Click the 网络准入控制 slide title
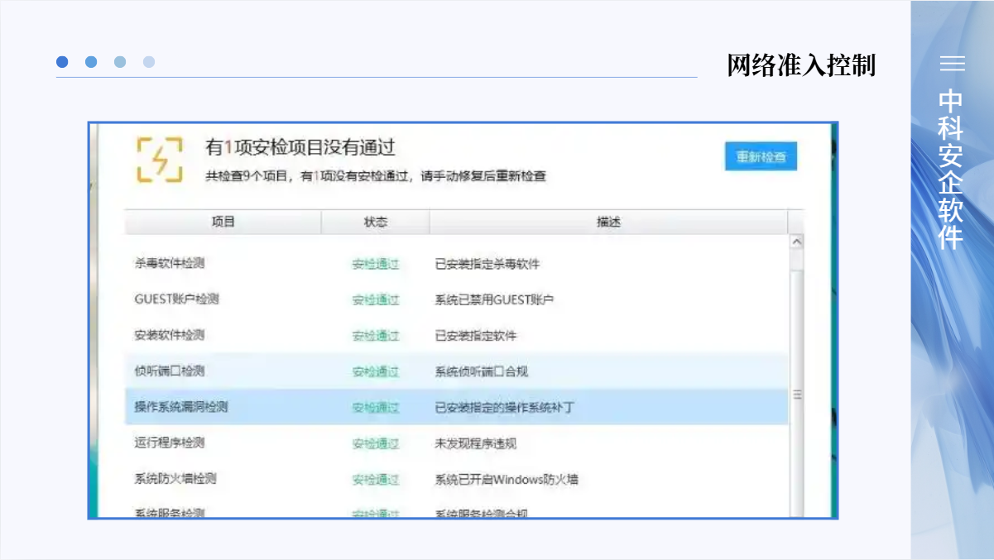994x560 pixels. 801,65
